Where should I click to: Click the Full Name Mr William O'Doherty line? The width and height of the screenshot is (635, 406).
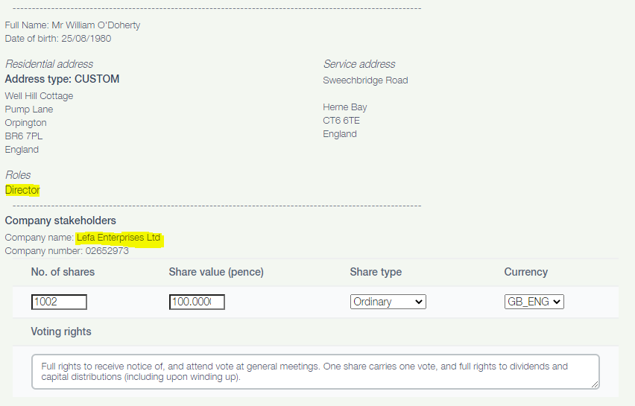point(72,25)
